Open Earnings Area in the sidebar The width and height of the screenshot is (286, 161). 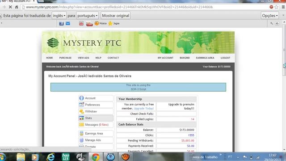[x=96, y=133]
